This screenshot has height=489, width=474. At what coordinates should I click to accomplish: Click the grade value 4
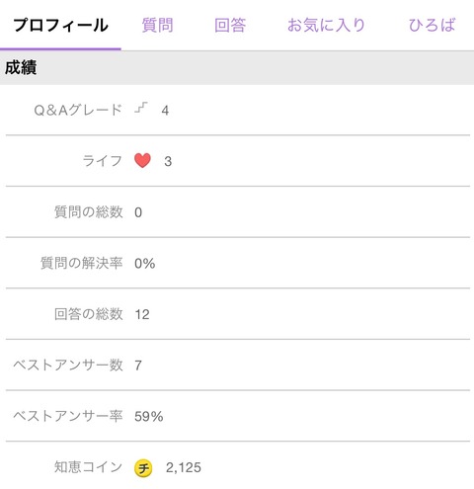[165, 111]
